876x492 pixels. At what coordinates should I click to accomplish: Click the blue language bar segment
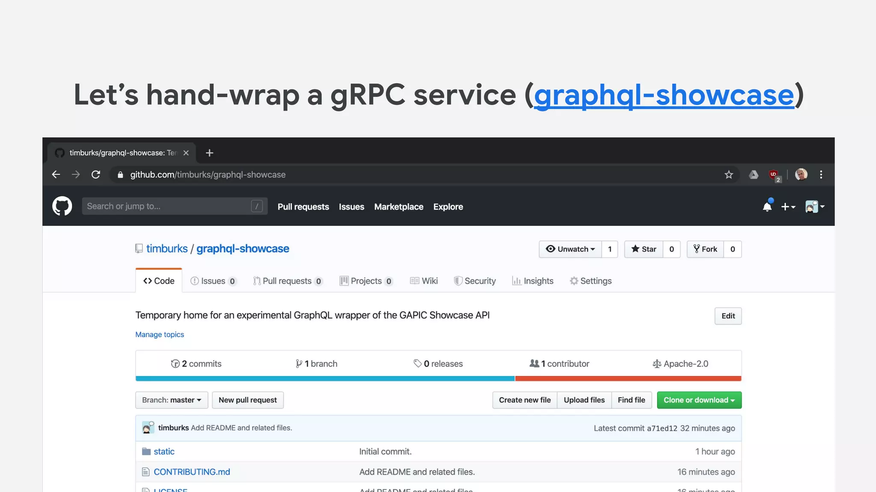325,378
